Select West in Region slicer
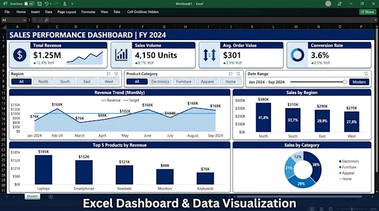The width and height of the screenshot is (379, 211). (x=109, y=82)
